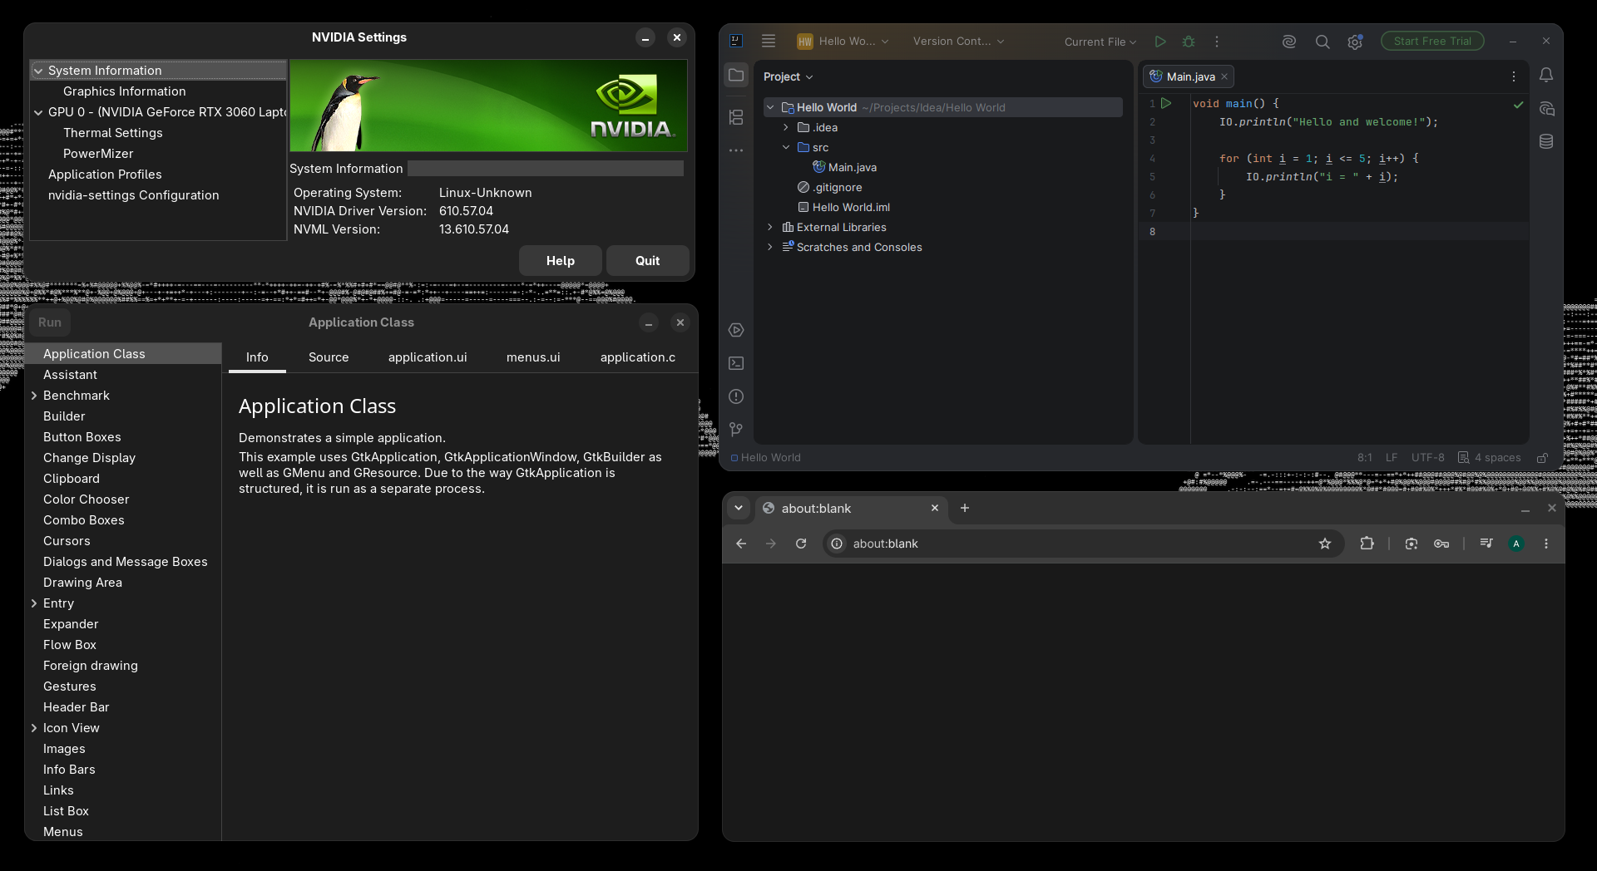Expand the .idea folder in project tree
The height and width of the screenshot is (871, 1597).
(786, 127)
